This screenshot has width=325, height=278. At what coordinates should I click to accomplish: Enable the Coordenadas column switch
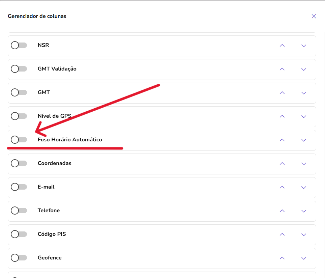(x=19, y=163)
